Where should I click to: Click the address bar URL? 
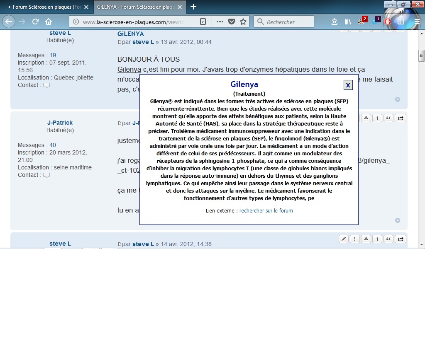133,22
